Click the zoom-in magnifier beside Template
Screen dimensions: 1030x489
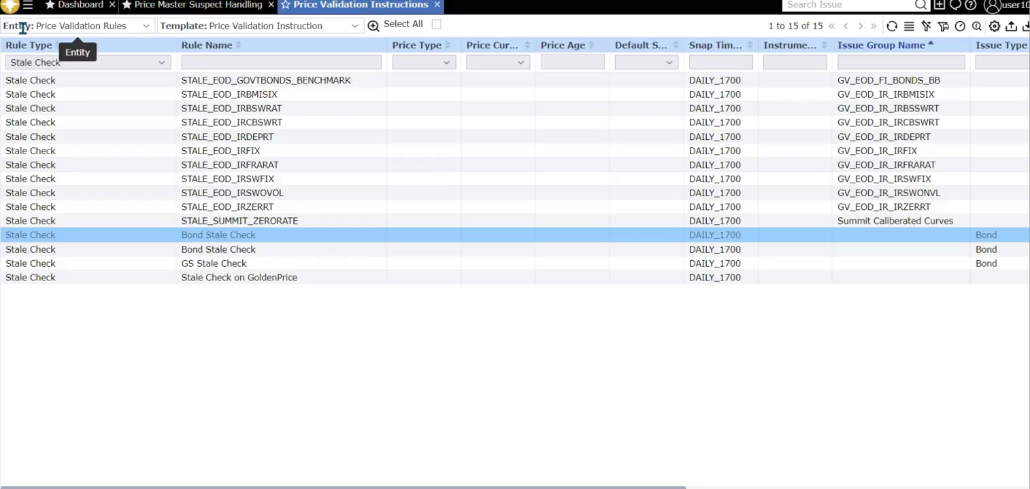[373, 26]
